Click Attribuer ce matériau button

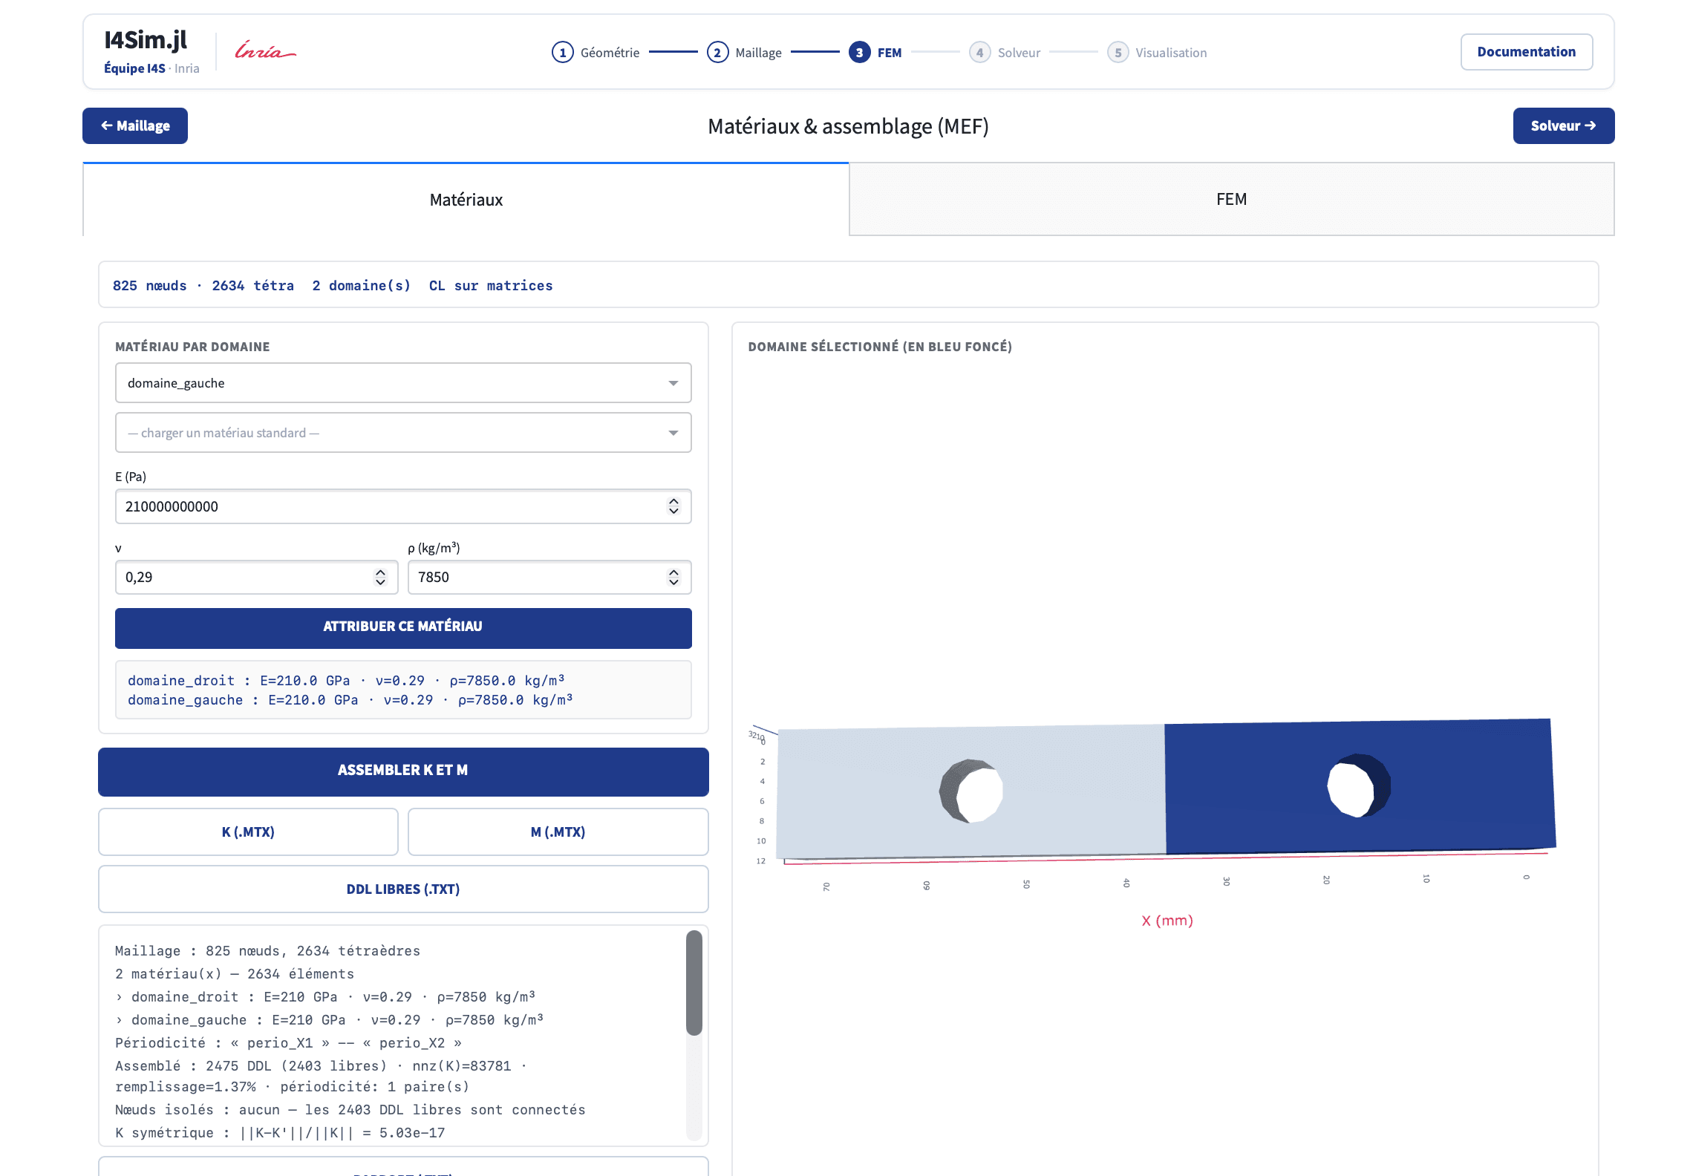(403, 628)
